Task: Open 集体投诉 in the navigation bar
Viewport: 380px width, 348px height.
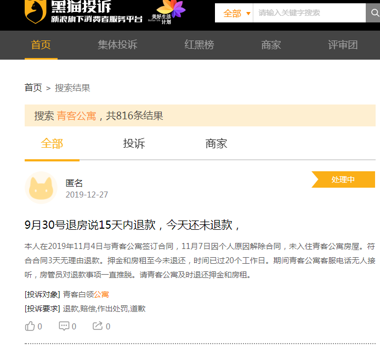Action: (x=117, y=45)
